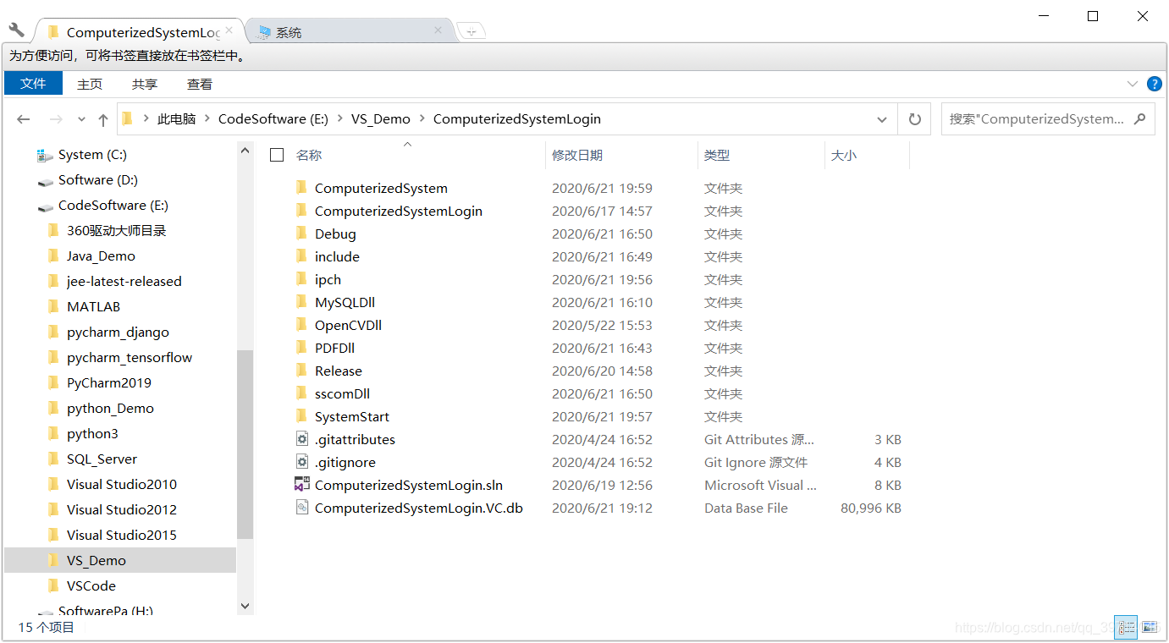Close the ComputerizedSystemLogin tab
The width and height of the screenshot is (1169, 643).
click(229, 31)
